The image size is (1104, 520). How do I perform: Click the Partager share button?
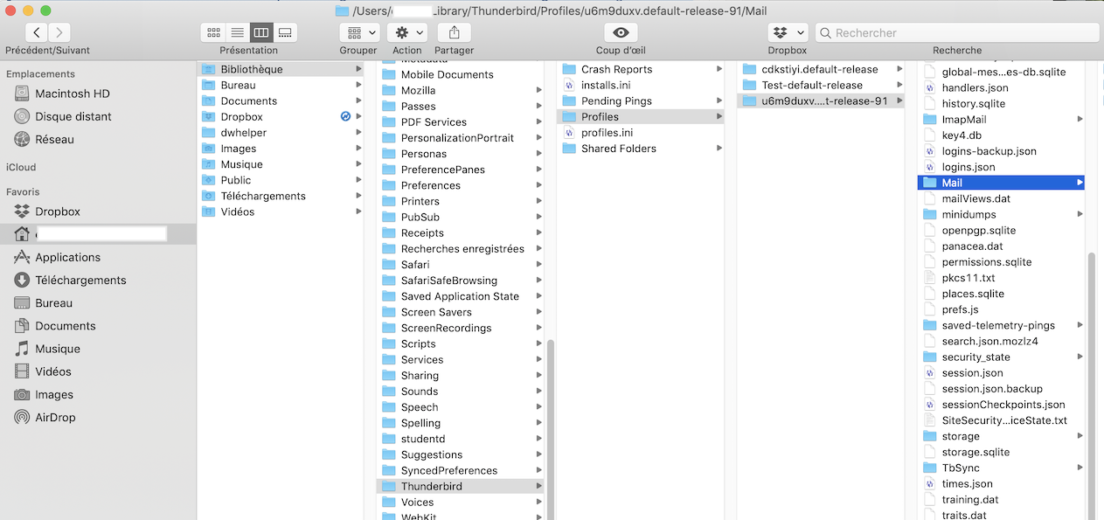454,32
